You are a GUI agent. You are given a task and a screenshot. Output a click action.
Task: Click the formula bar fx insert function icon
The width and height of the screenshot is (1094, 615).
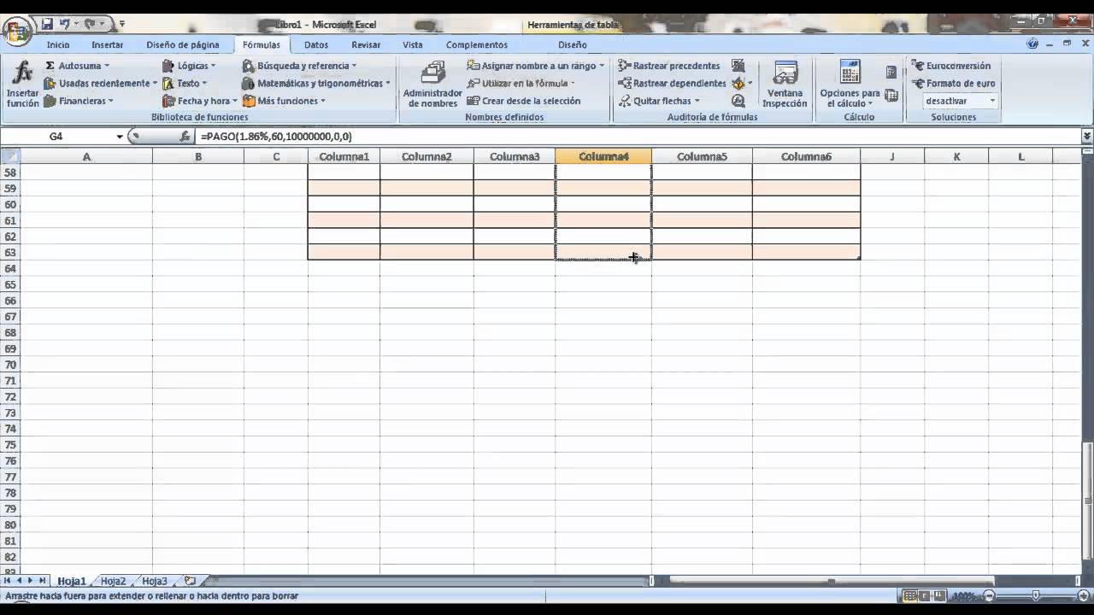coord(185,137)
